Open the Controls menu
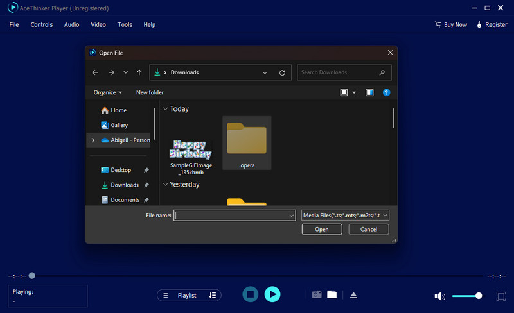Image resolution: width=514 pixels, height=313 pixels. tap(42, 24)
